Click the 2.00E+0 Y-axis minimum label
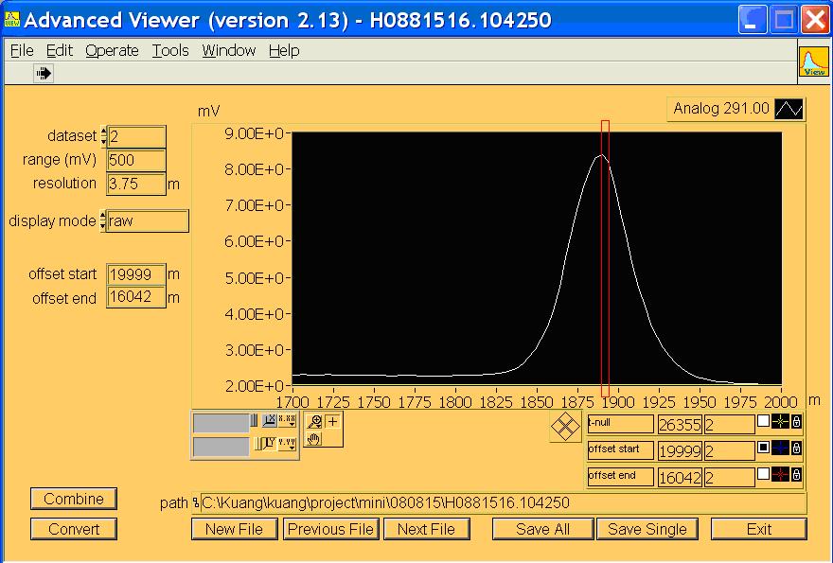Screen dimensions: 833x563 (255, 386)
